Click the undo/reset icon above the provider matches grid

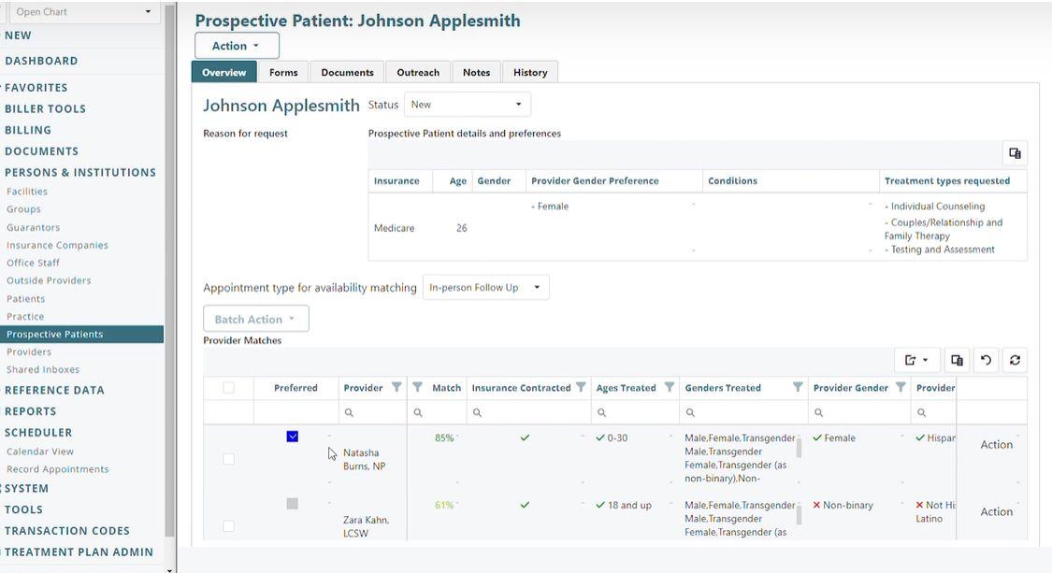(x=986, y=360)
